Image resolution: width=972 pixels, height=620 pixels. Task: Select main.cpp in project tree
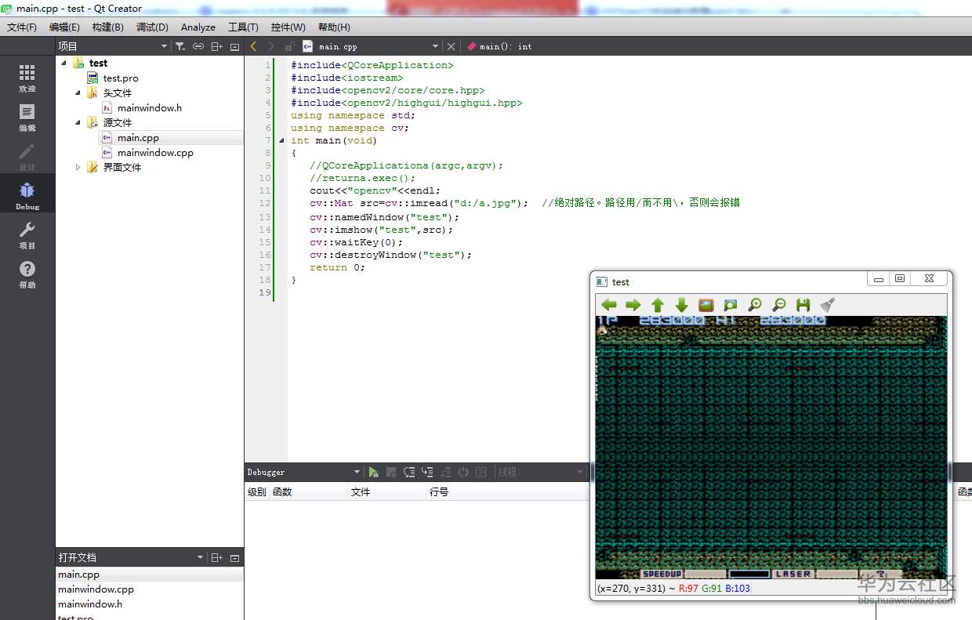138,137
